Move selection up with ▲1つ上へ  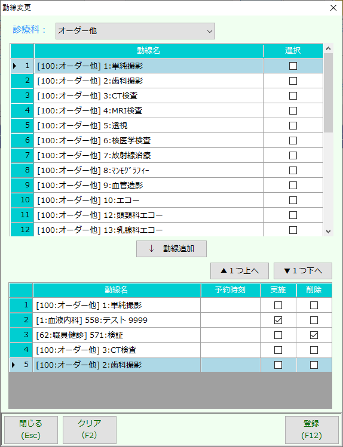pos(240,271)
